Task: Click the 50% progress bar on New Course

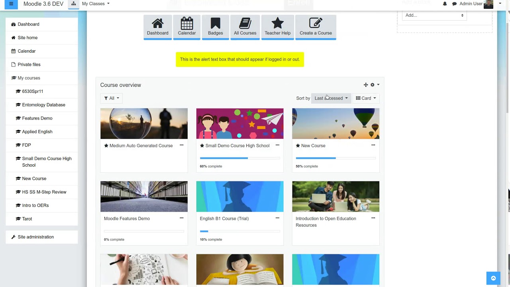Action: pos(335,158)
